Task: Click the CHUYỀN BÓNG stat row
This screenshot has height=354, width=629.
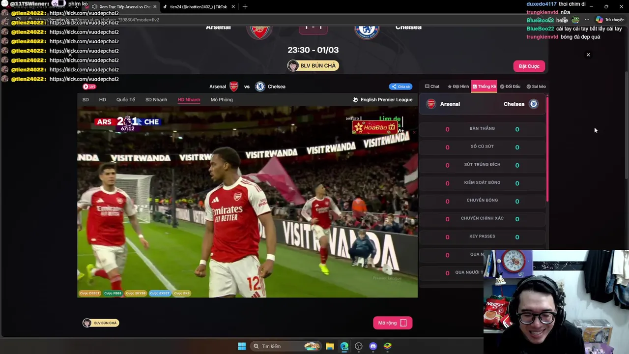Action: (x=482, y=201)
